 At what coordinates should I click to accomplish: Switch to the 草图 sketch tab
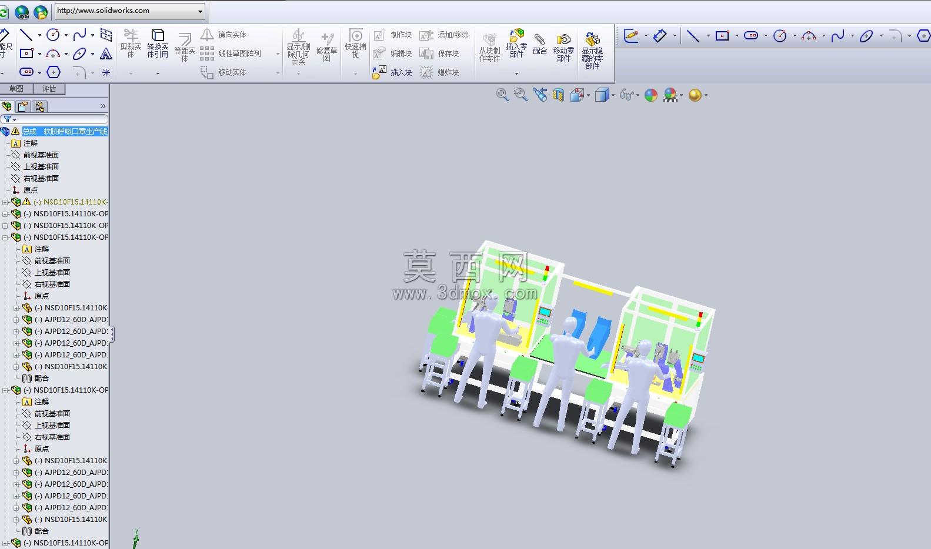[16, 89]
